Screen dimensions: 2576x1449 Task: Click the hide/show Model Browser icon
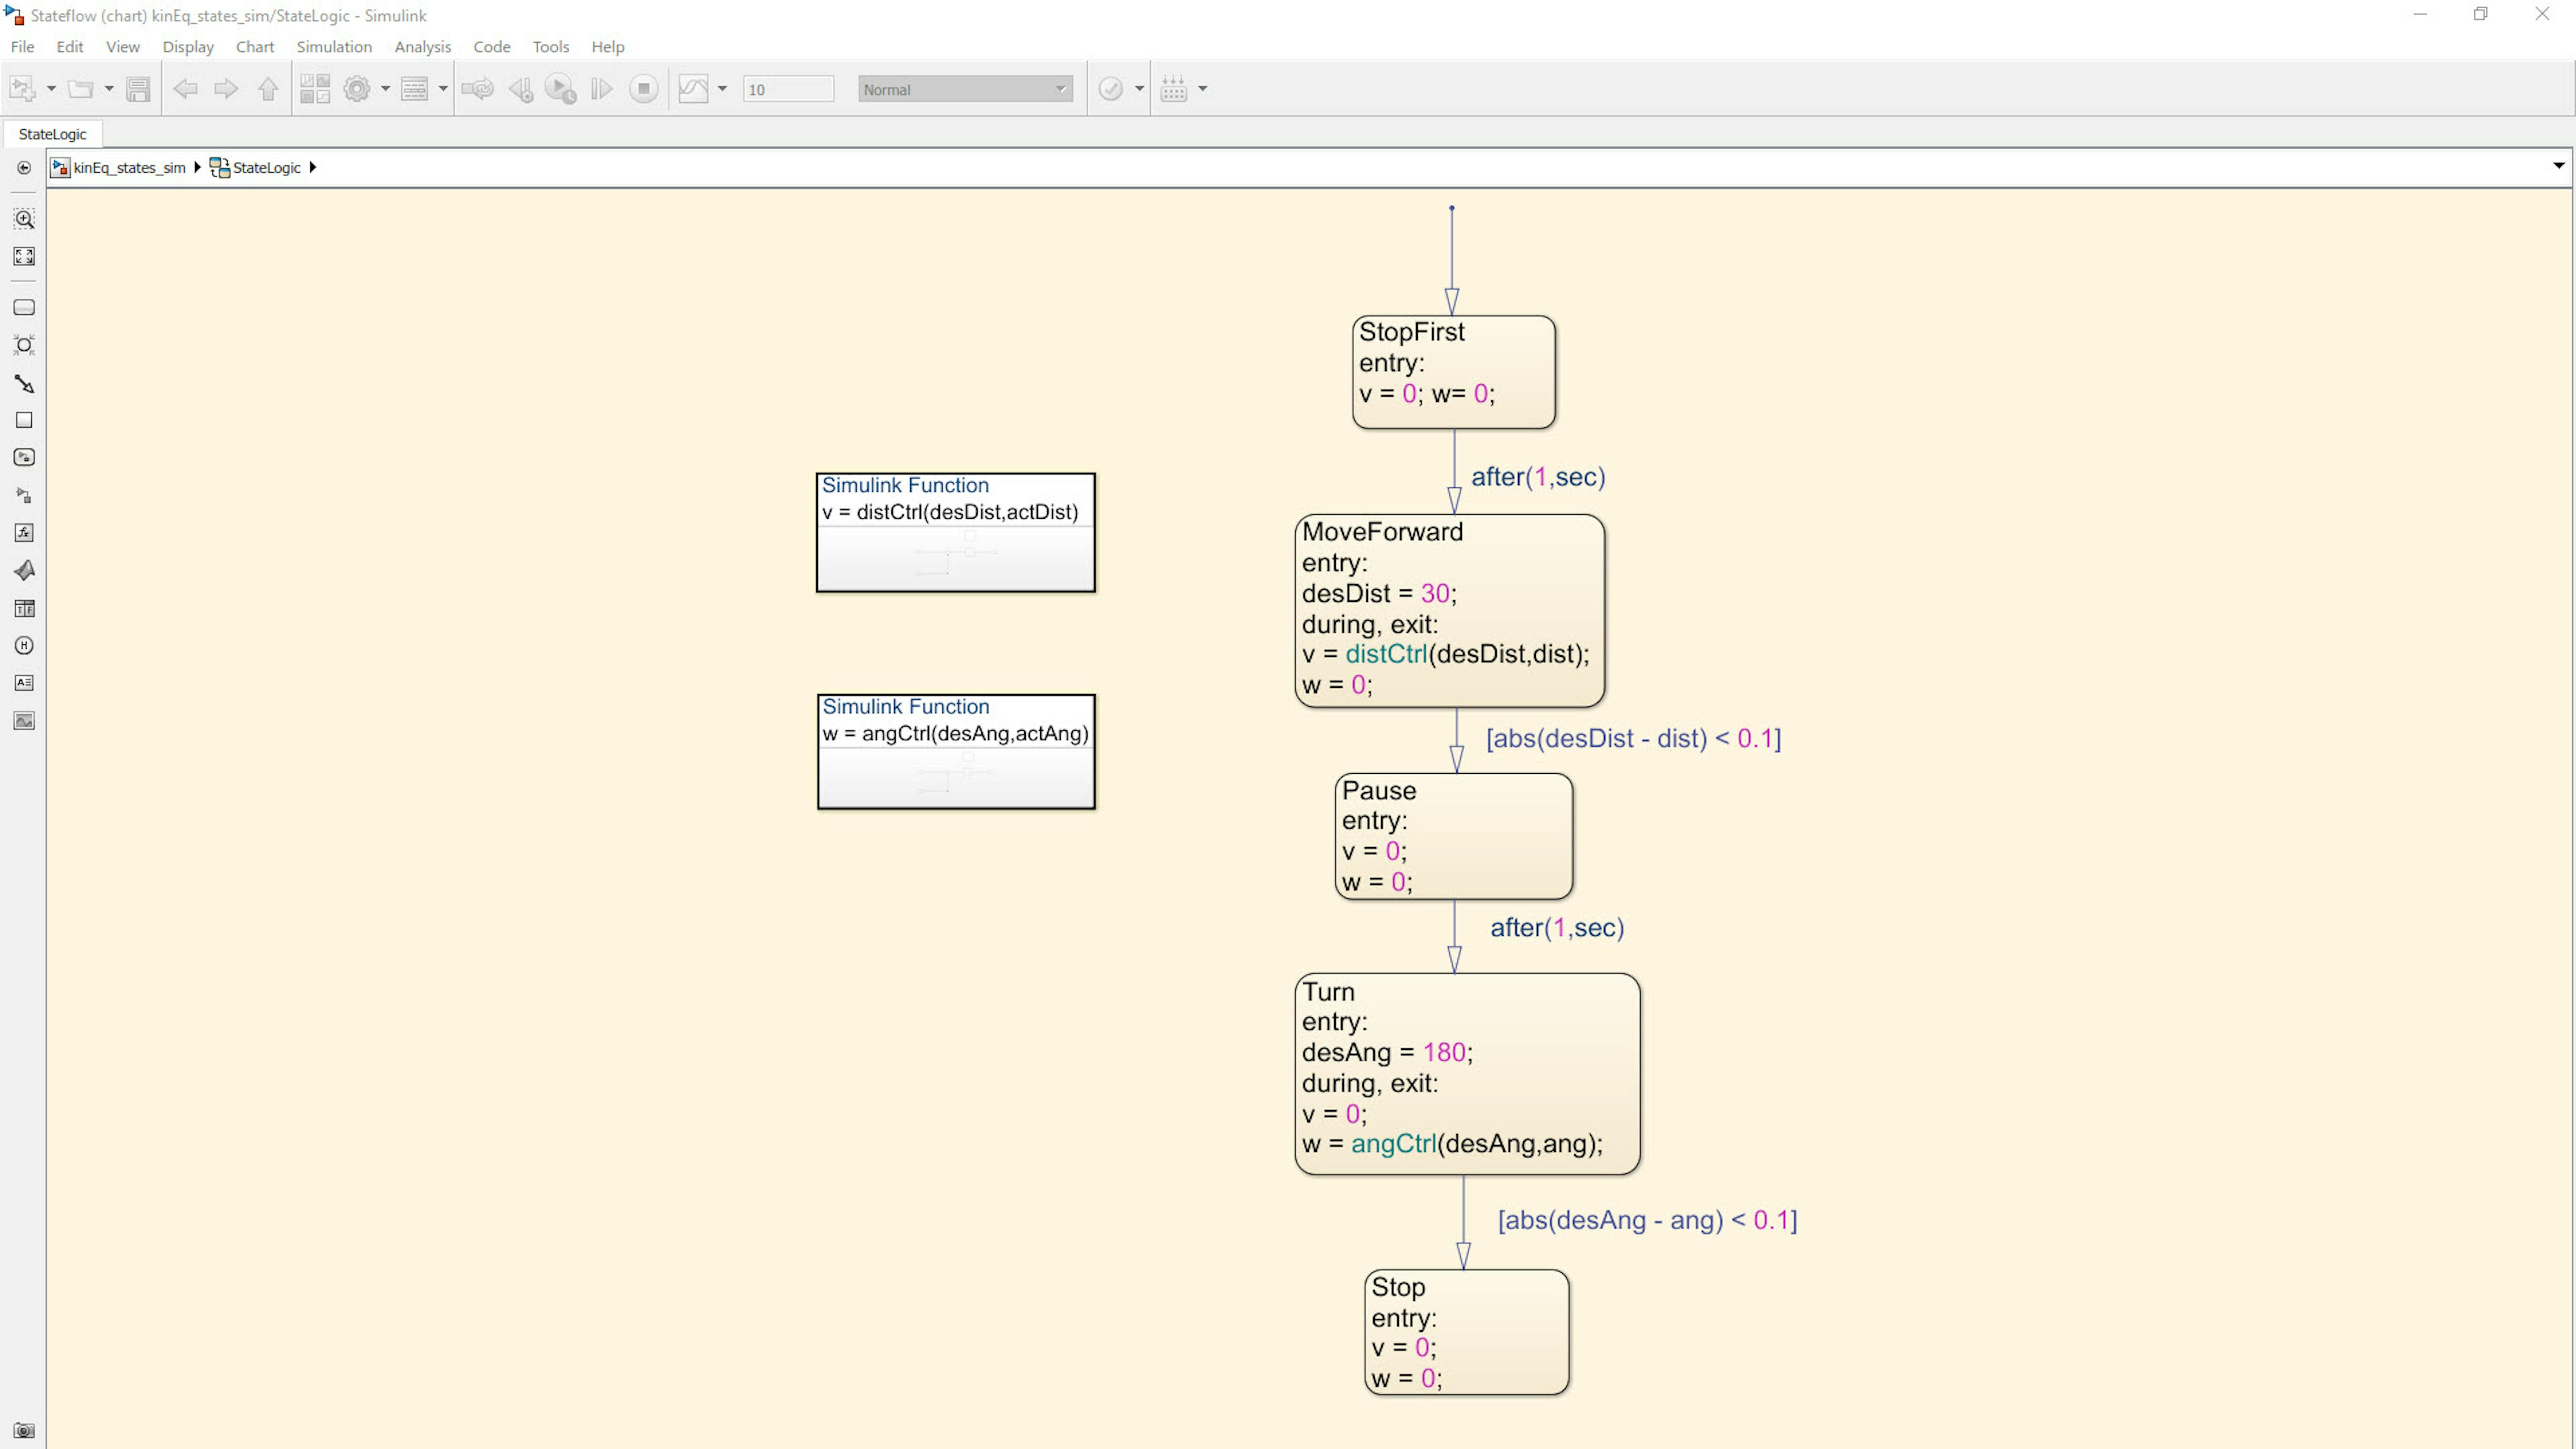click(x=24, y=168)
